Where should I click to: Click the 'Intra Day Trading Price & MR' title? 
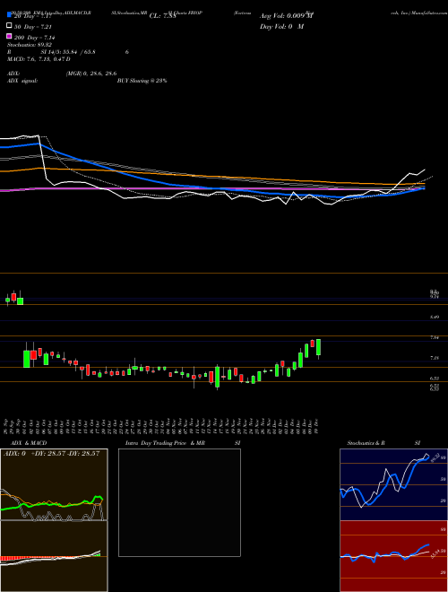(165, 443)
